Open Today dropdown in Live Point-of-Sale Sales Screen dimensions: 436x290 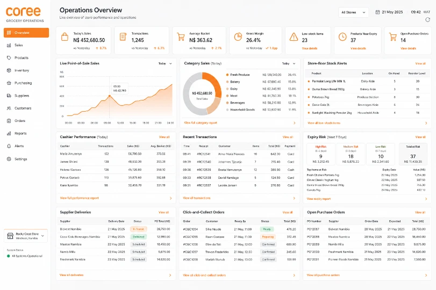click(x=165, y=63)
